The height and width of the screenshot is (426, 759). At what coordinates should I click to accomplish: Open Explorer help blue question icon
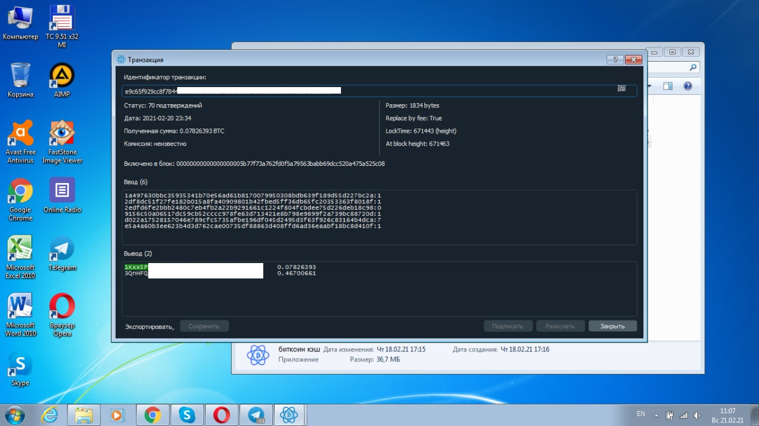pyautogui.click(x=688, y=86)
